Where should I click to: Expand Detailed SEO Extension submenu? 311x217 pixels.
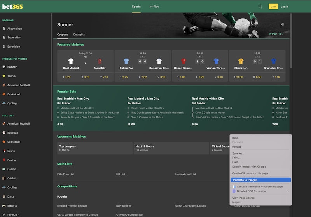pyautogui.click(x=288, y=191)
